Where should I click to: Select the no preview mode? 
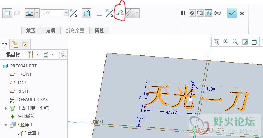192,13
